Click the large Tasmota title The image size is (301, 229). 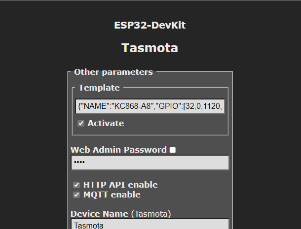[x=150, y=48]
